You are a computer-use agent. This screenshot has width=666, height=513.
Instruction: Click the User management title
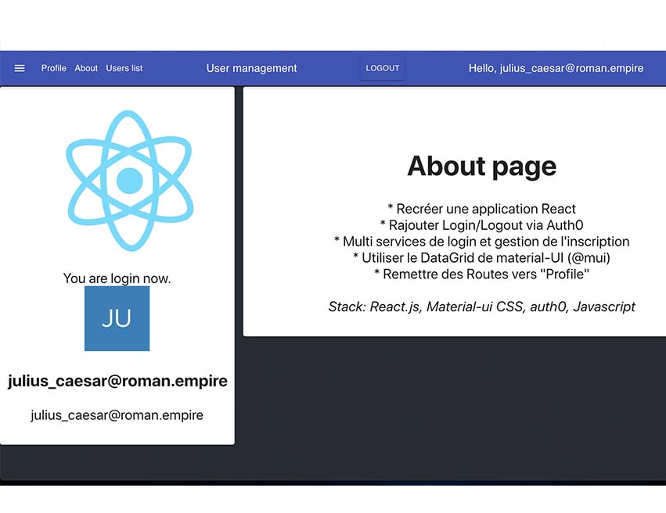pos(251,68)
